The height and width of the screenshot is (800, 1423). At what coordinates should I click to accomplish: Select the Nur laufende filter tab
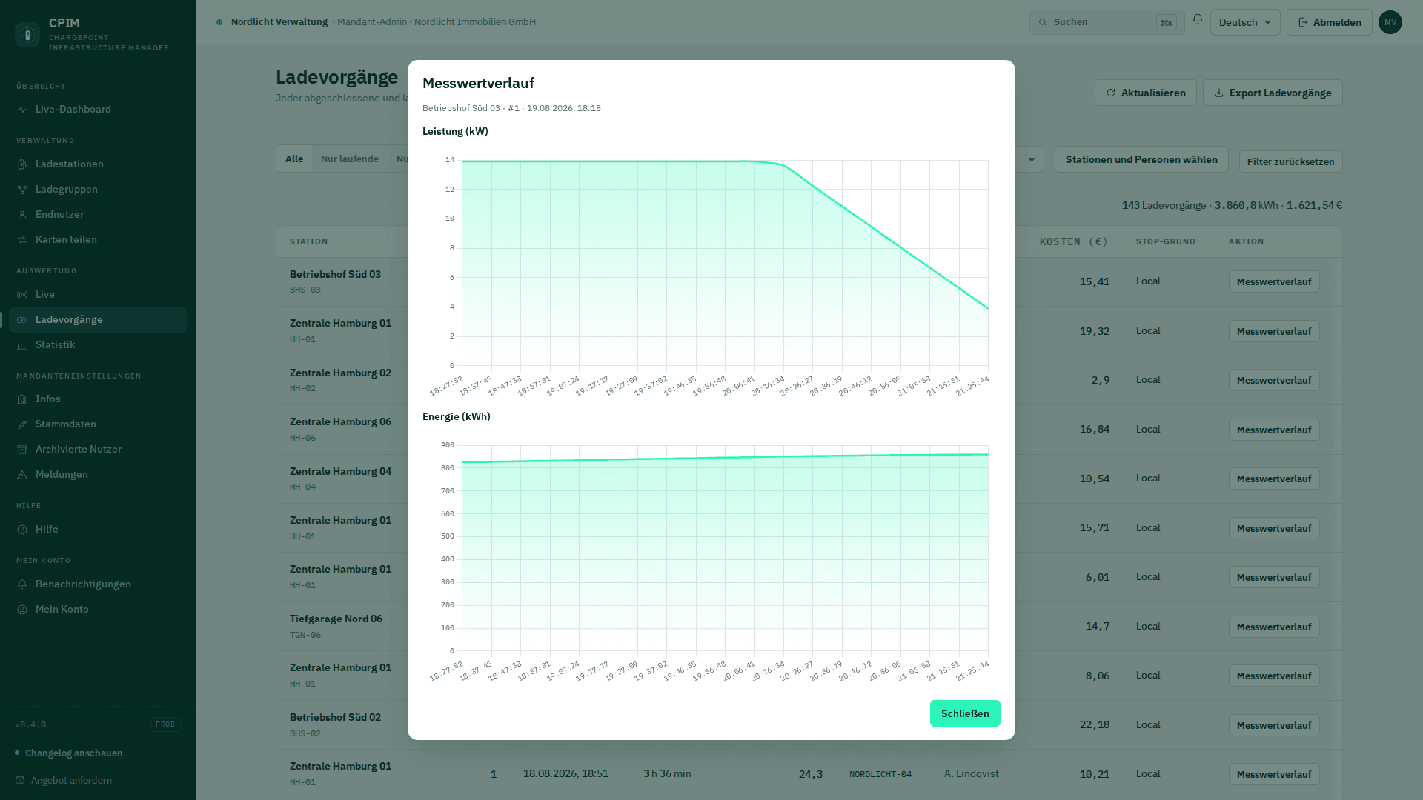pyautogui.click(x=350, y=159)
